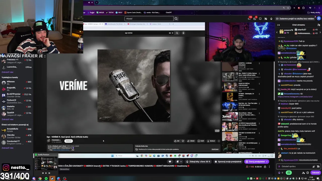322x181 pixels.
Task: Open notification bell dropdown
Action: tap(179, 162)
